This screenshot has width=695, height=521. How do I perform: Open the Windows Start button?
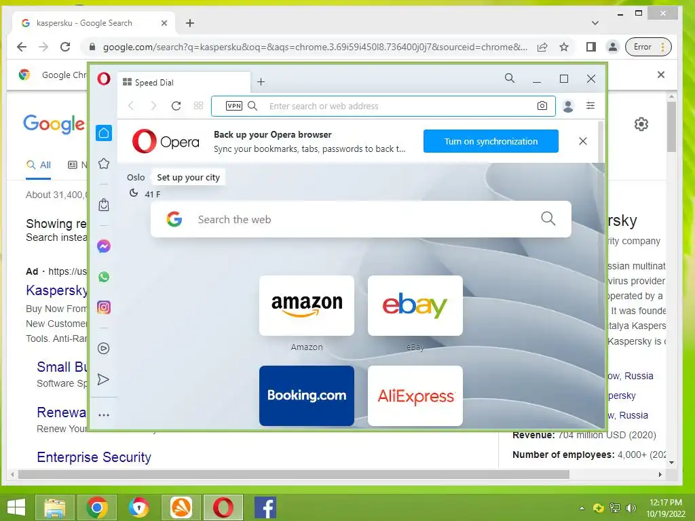pyautogui.click(x=16, y=507)
